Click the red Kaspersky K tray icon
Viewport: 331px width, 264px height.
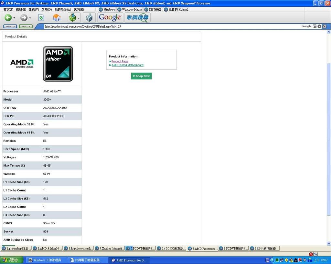[300, 260]
